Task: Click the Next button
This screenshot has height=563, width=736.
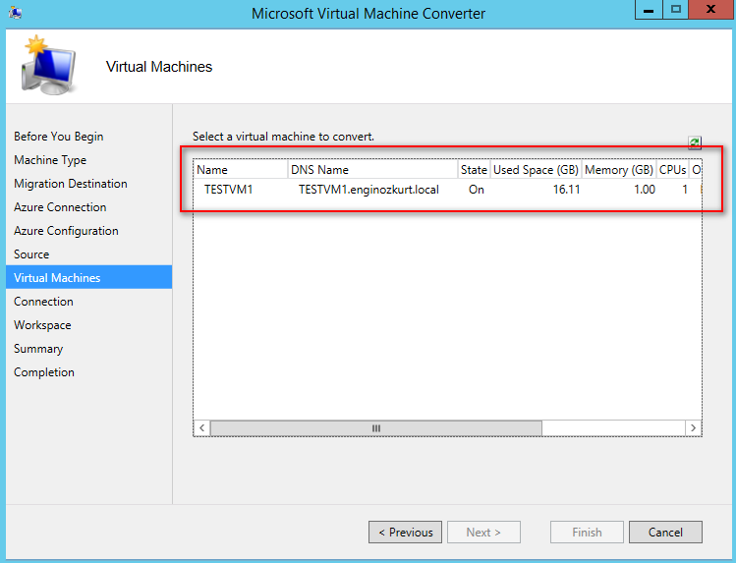Action: tap(483, 532)
